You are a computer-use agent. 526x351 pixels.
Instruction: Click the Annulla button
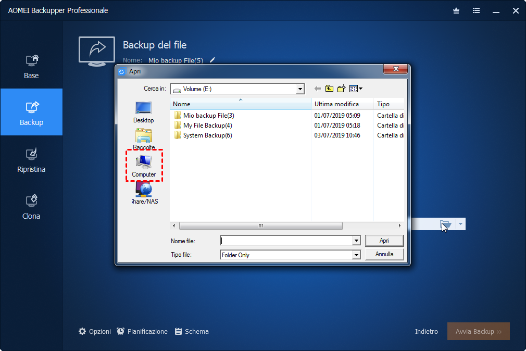pos(384,254)
